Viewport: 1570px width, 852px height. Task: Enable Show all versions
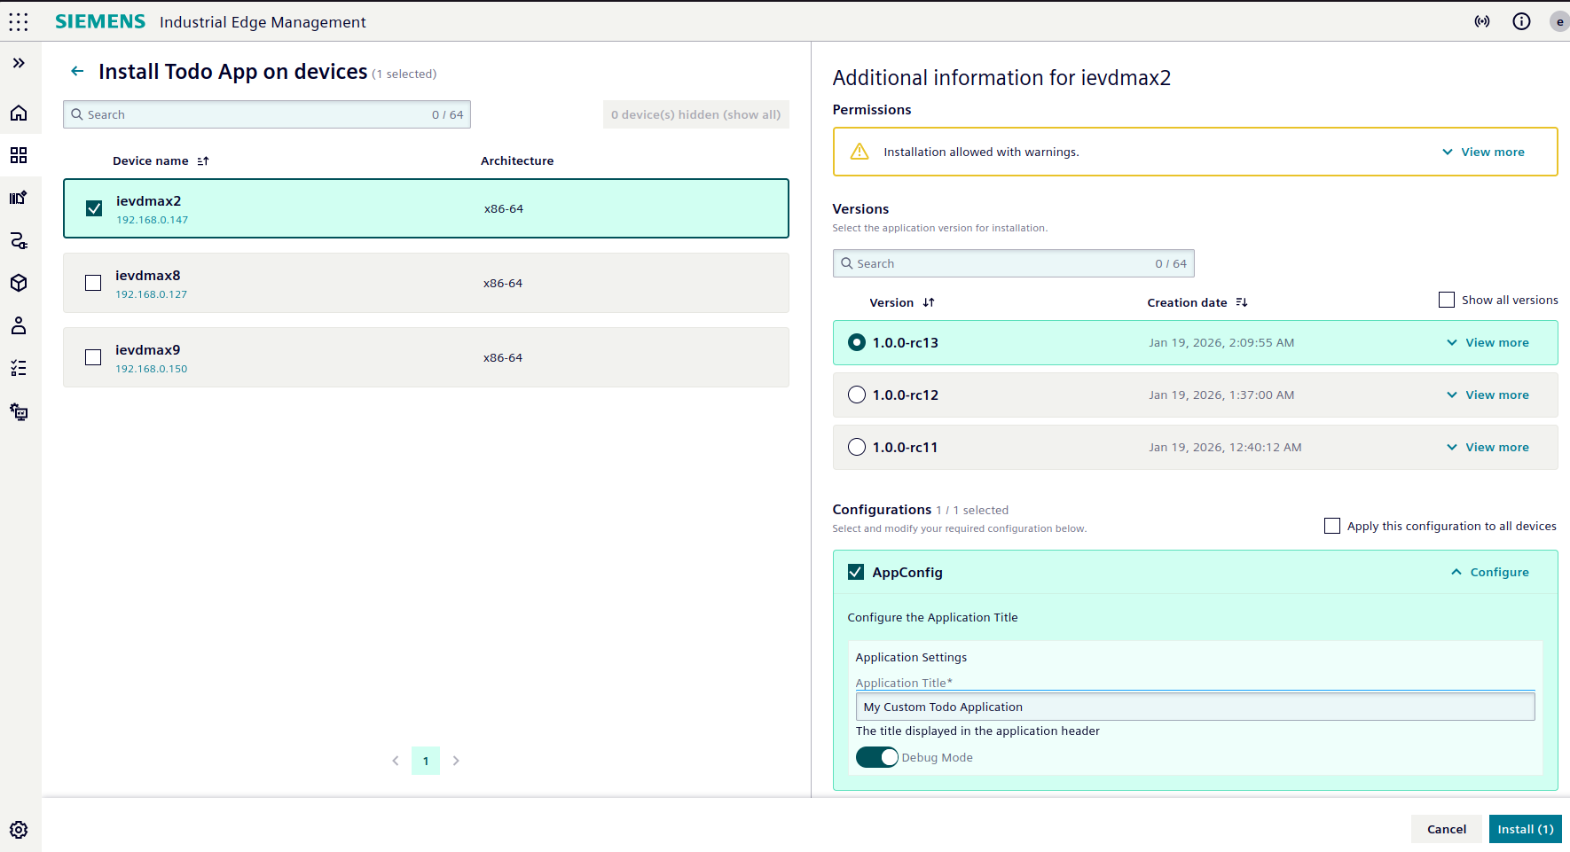(x=1447, y=300)
